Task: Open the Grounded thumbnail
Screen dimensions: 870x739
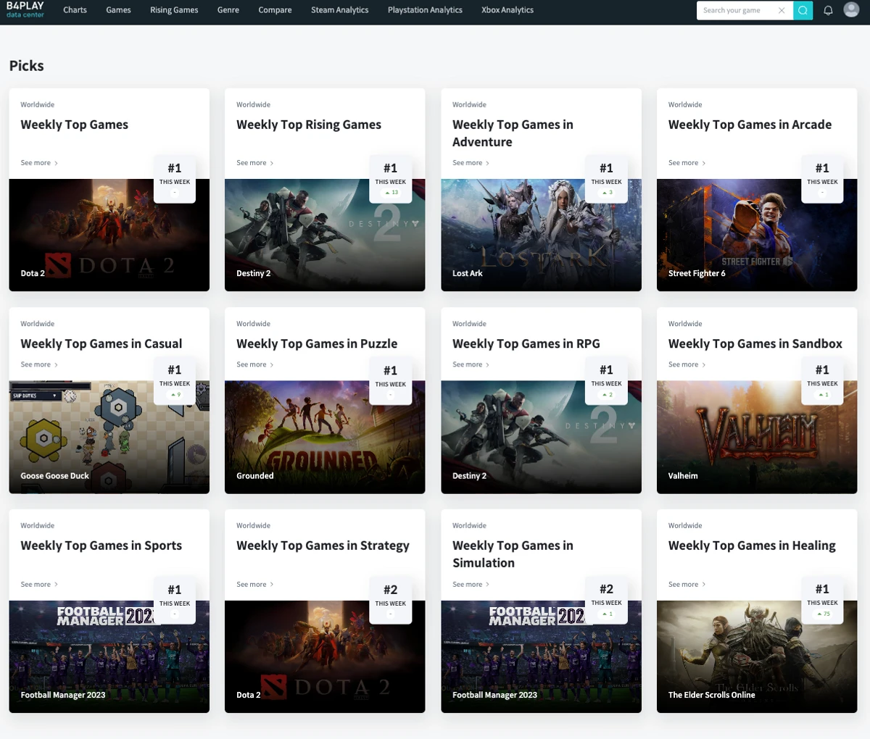Action: pos(325,438)
